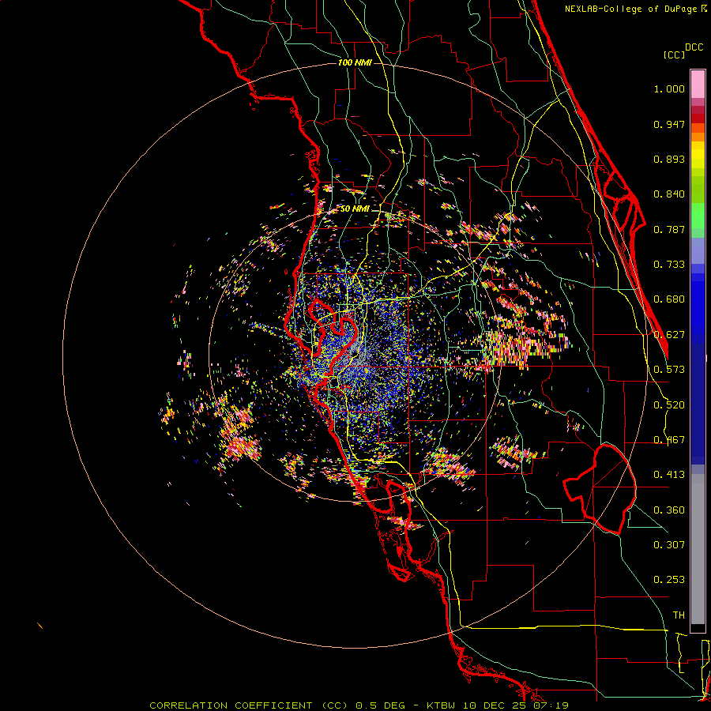Screen dimensions: 711x711
Task: Click the TH threshold label on the scale
Action: coord(679,615)
